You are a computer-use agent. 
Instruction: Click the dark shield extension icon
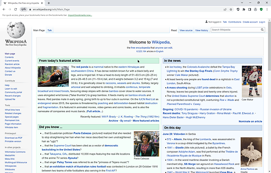(238, 9)
